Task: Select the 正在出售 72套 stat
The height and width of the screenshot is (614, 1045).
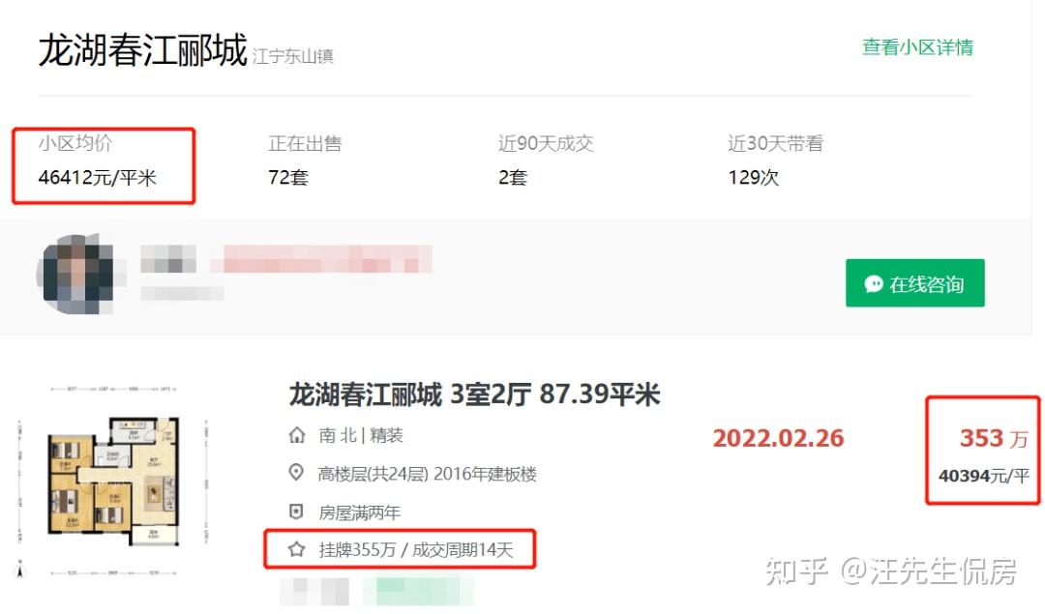Action: click(x=305, y=161)
